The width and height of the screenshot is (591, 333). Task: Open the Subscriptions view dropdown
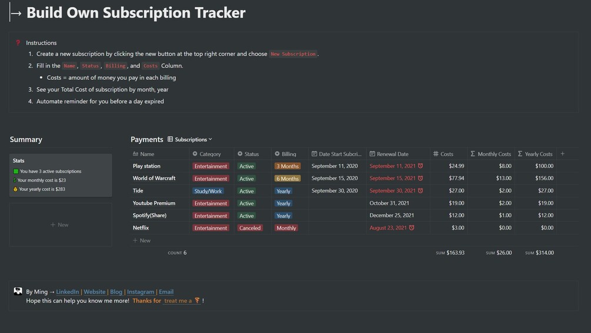point(193,139)
